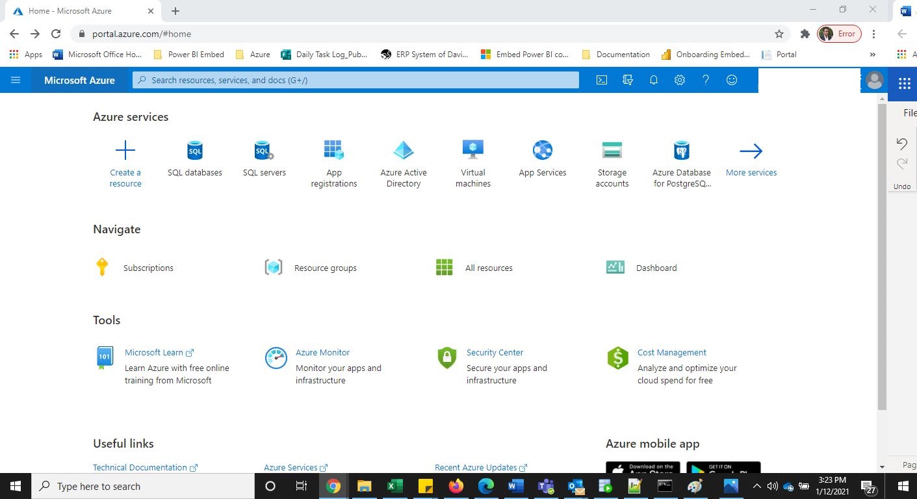Focus the Azure search resources box
917x499 pixels.
(356, 80)
